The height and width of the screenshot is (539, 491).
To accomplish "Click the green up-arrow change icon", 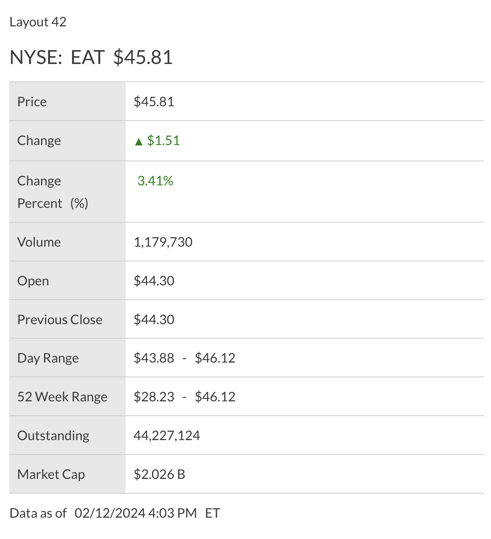I will click(x=138, y=142).
